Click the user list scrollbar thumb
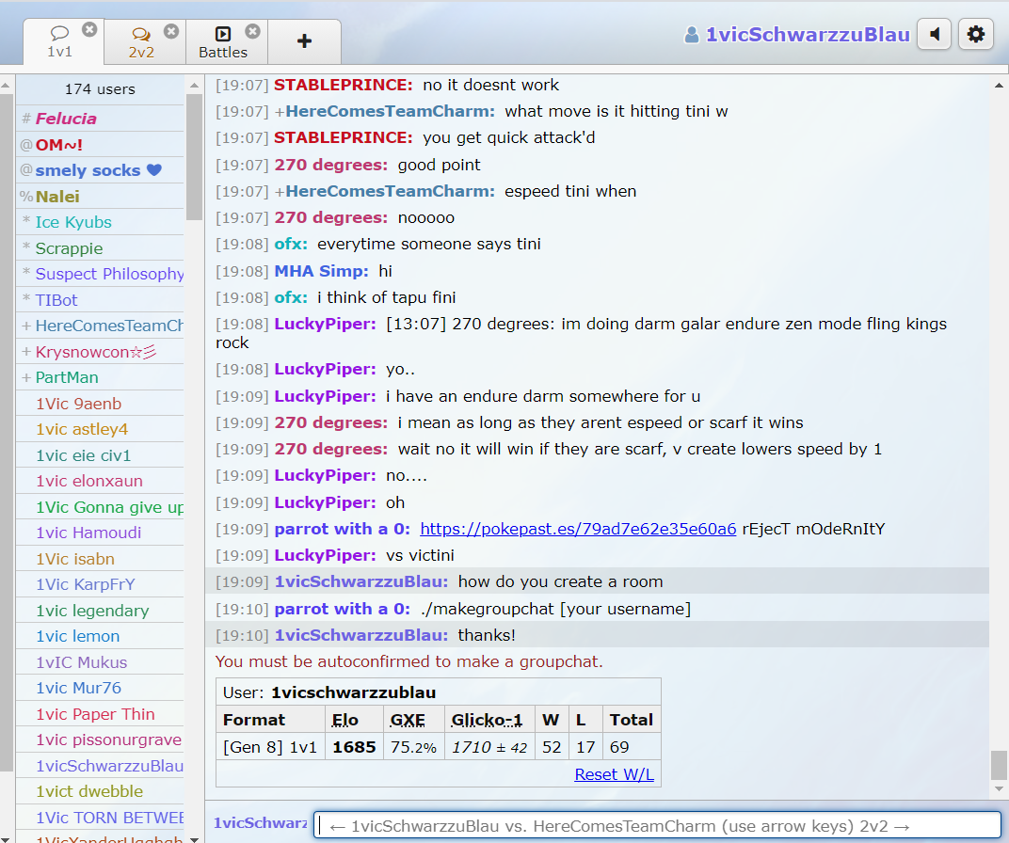Image resolution: width=1009 pixels, height=843 pixels. click(194, 157)
